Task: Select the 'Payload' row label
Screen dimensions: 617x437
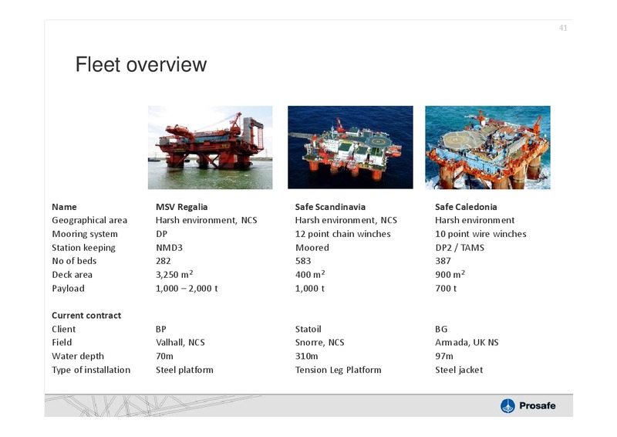Action: pyautogui.click(x=68, y=289)
